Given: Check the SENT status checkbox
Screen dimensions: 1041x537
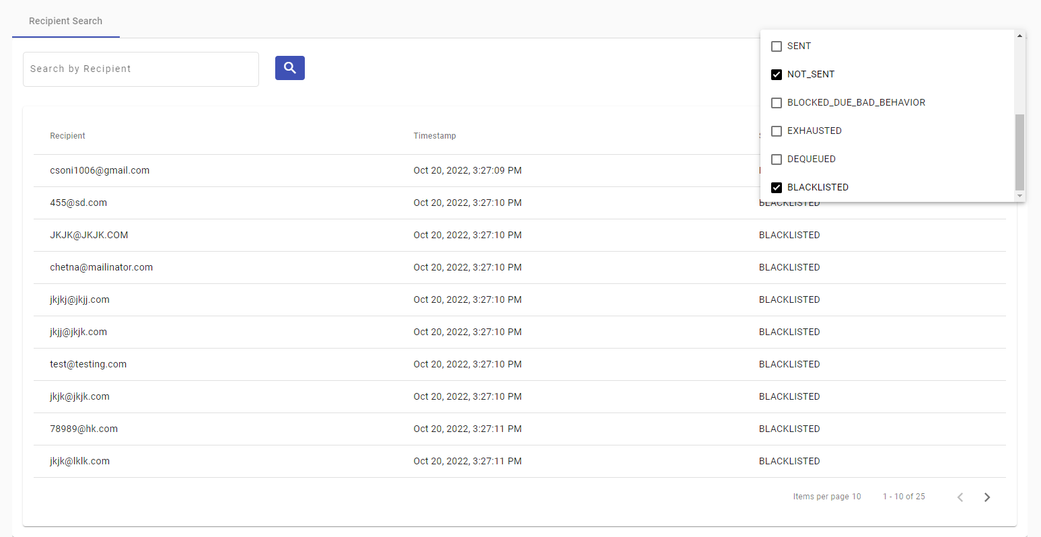Looking at the screenshot, I should pyautogui.click(x=777, y=46).
